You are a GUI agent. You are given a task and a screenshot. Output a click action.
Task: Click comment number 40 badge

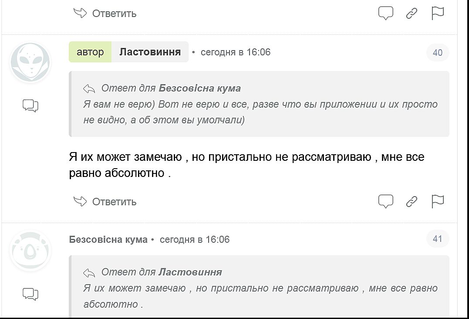click(437, 53)
